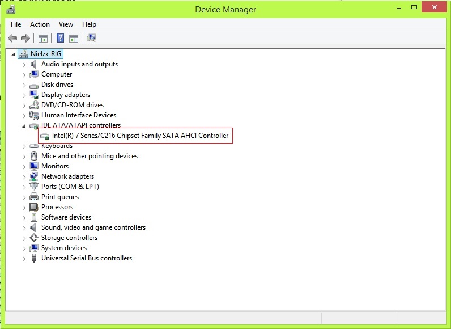
Task: Click the Show/Hide Console Tree toolbar icon
Action: coord(43,38)
